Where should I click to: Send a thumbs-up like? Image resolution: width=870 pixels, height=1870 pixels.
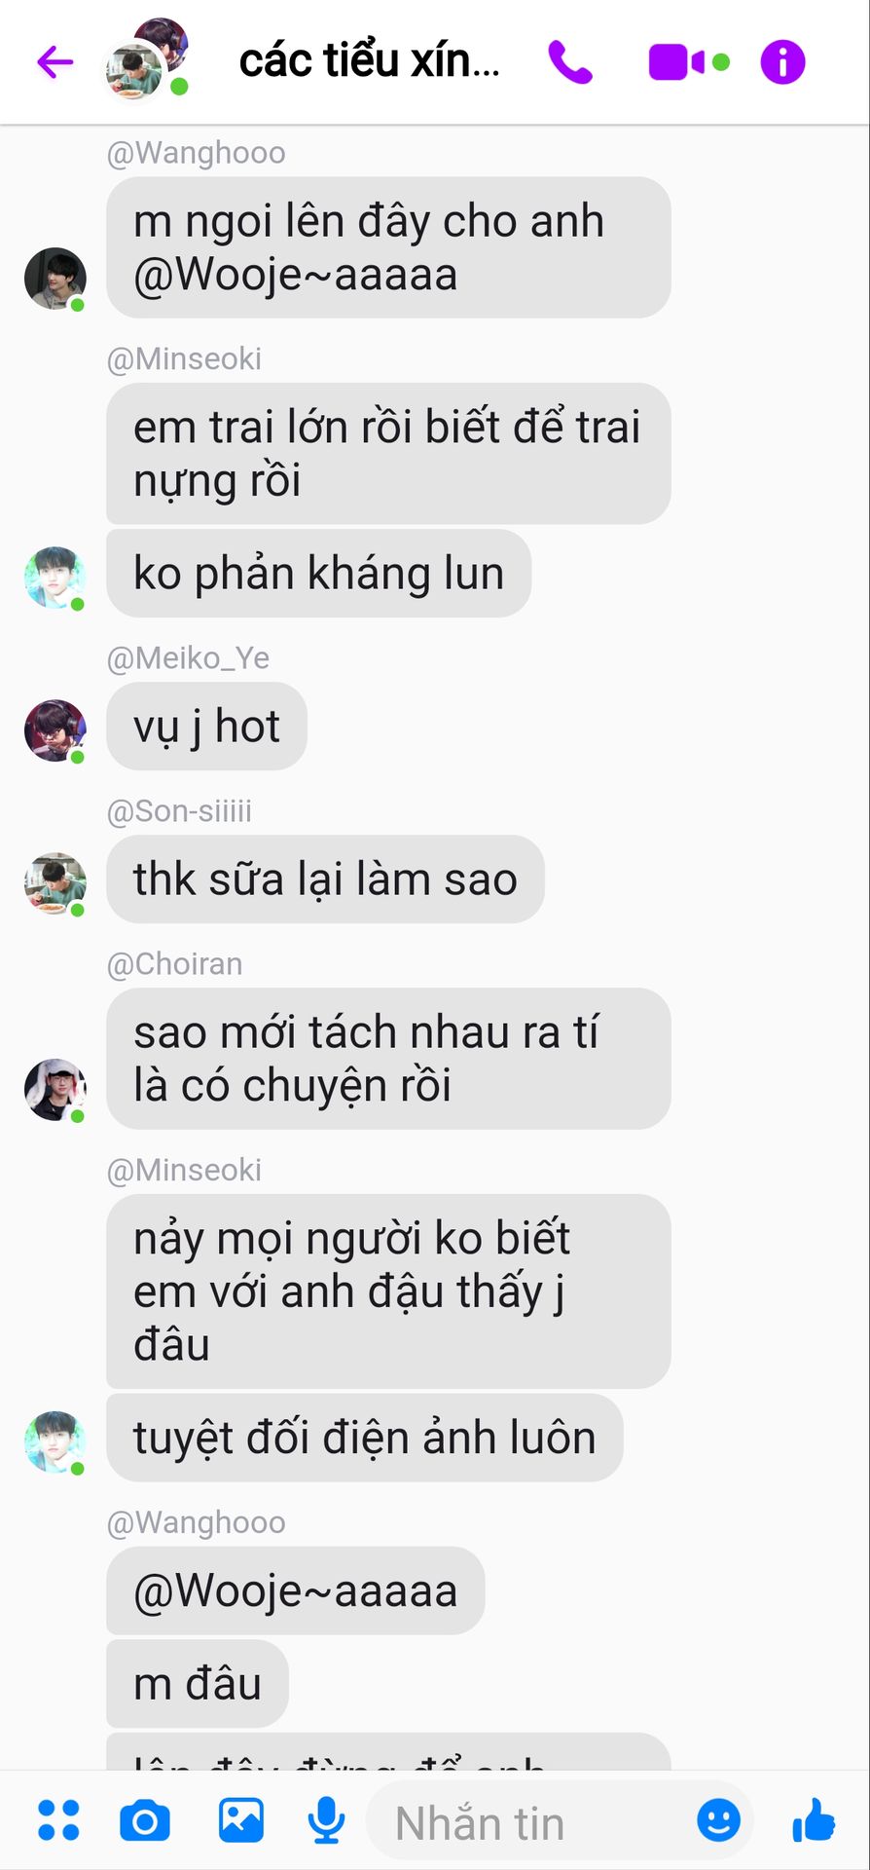pos(814,1819)
